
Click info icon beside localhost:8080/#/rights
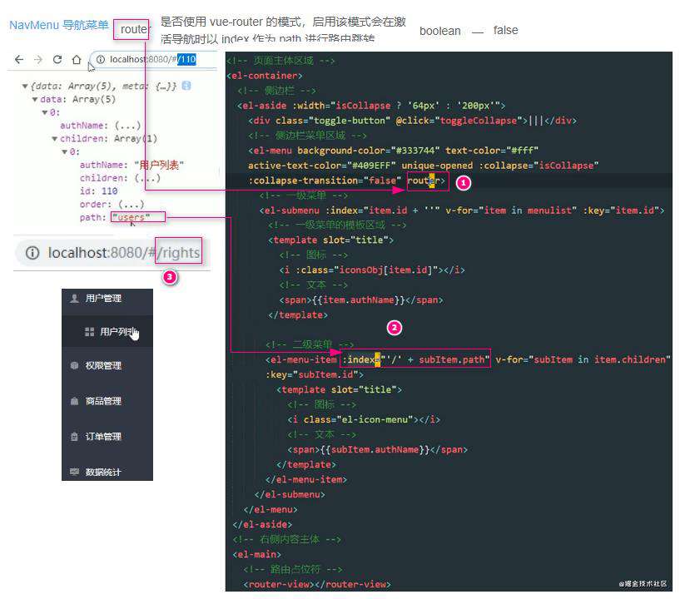[x=32, y=253]
